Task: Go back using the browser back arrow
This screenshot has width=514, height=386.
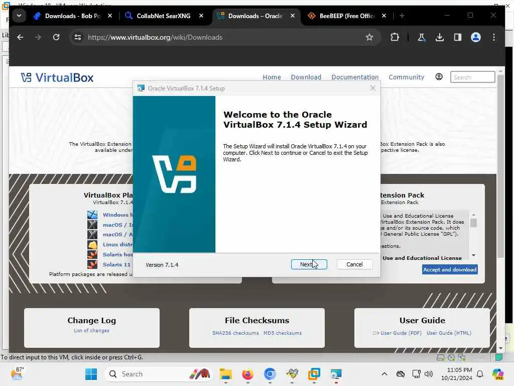Action: (x=20, y=37)
